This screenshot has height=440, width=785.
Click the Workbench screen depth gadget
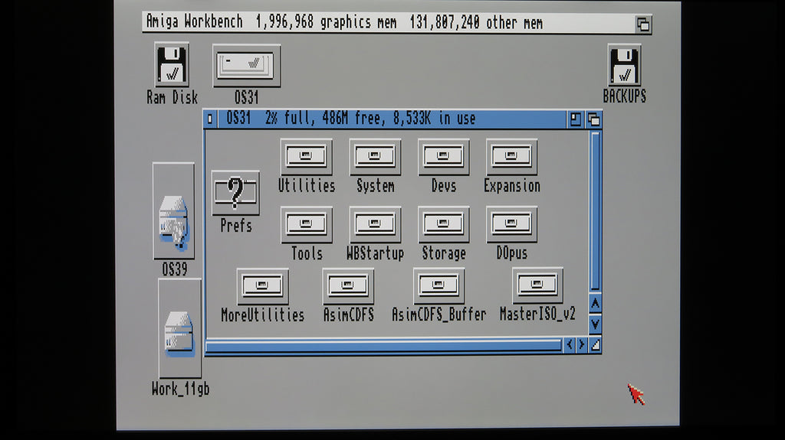[x=643, y=24]
